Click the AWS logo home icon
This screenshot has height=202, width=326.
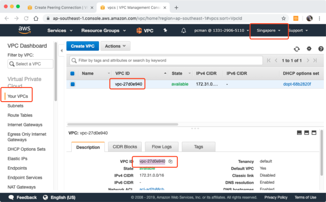tap(25, 30)
